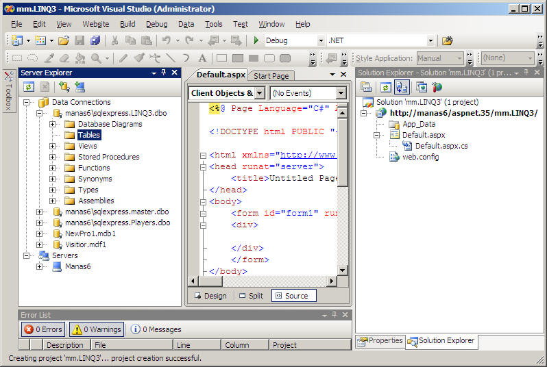Viewport: 547px width, 367px height.
Task: Open the .NET find dropdown
Action: pyautogui.click(x=431, y=41)
